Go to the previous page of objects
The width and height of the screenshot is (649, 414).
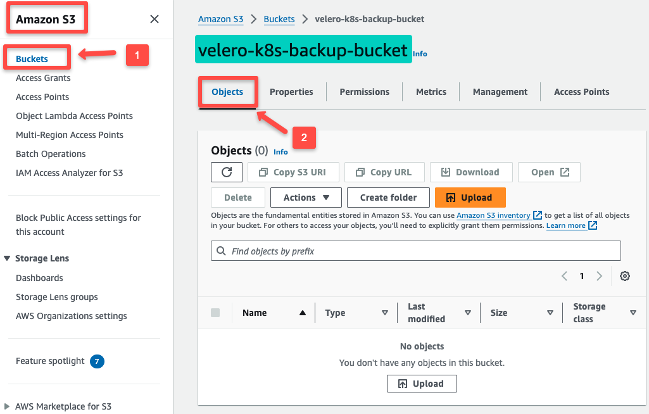564,276
